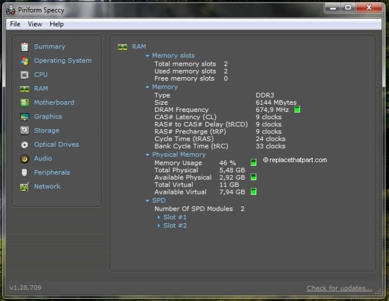The height and width of the screenshot is (301, 389).
Task: Click the Bank Cycle Time (tRC) label
Action: (x=192, y=146)
